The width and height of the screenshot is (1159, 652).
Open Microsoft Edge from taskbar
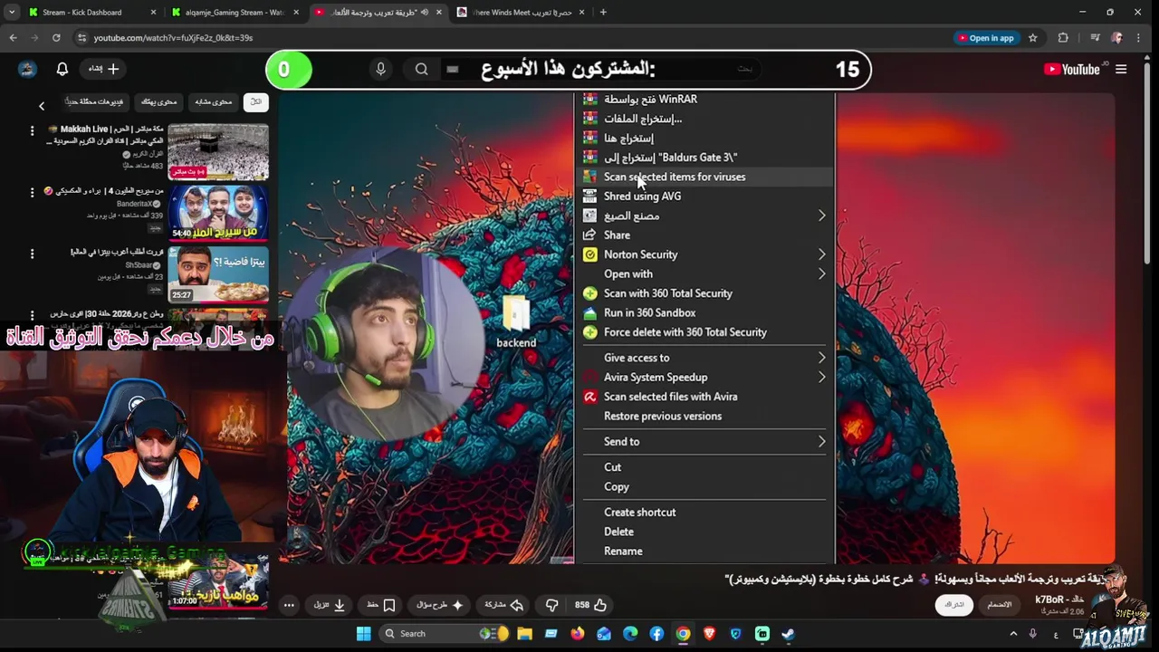pyautogui.click(x=630, y=634)
